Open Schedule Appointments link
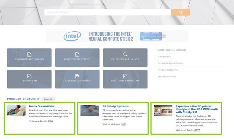The height and width of the screenshot is (140, 234). pos(171,63)
